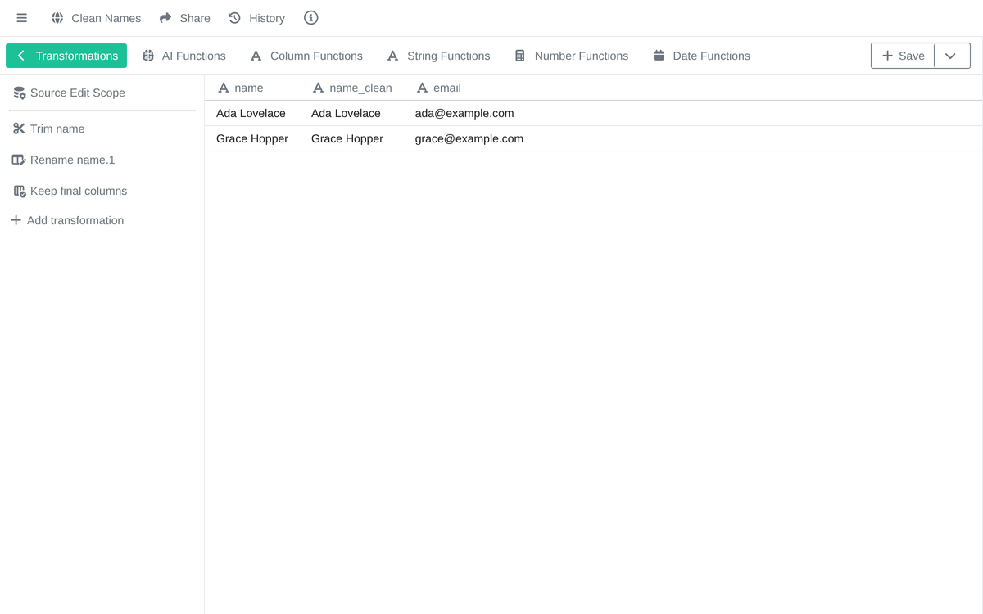Open the hamburger menu icon
Screen dimensions: 983x614
22,18
